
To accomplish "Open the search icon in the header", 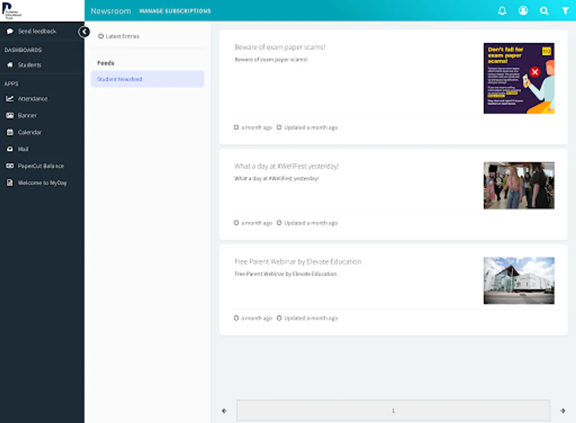I will [544, 10].
